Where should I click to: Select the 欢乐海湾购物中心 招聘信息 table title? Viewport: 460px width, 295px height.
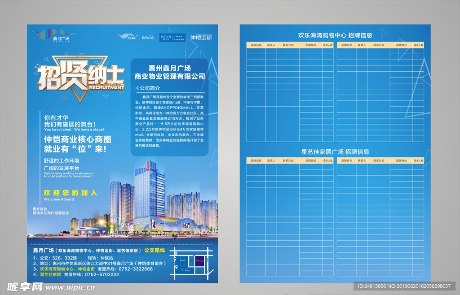coord(335,35)
